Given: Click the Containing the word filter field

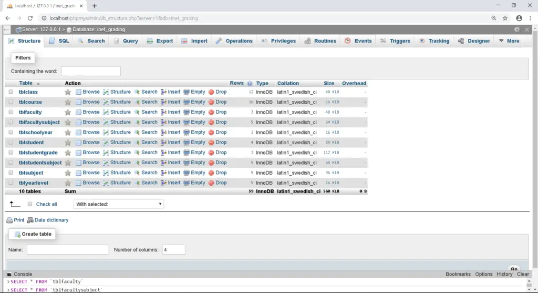Looking at the screenshot, I should click(x=91, y=71).
